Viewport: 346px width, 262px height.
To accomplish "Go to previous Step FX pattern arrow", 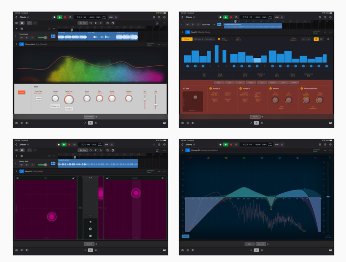I will coord(303,39).
